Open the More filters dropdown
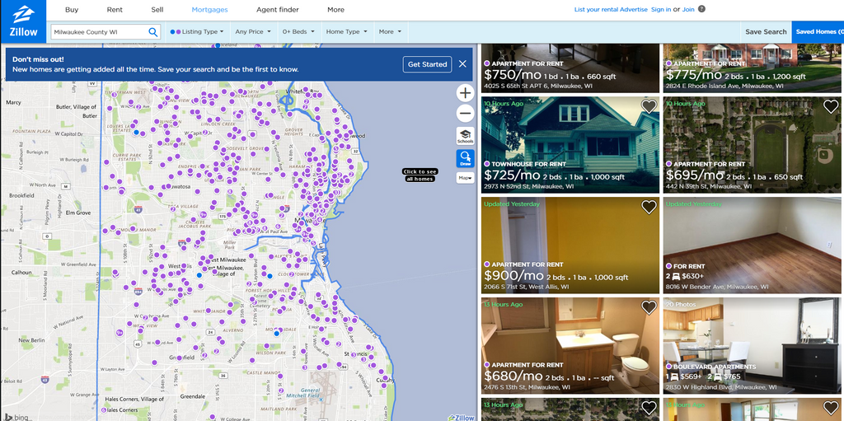 coord(390,32)
